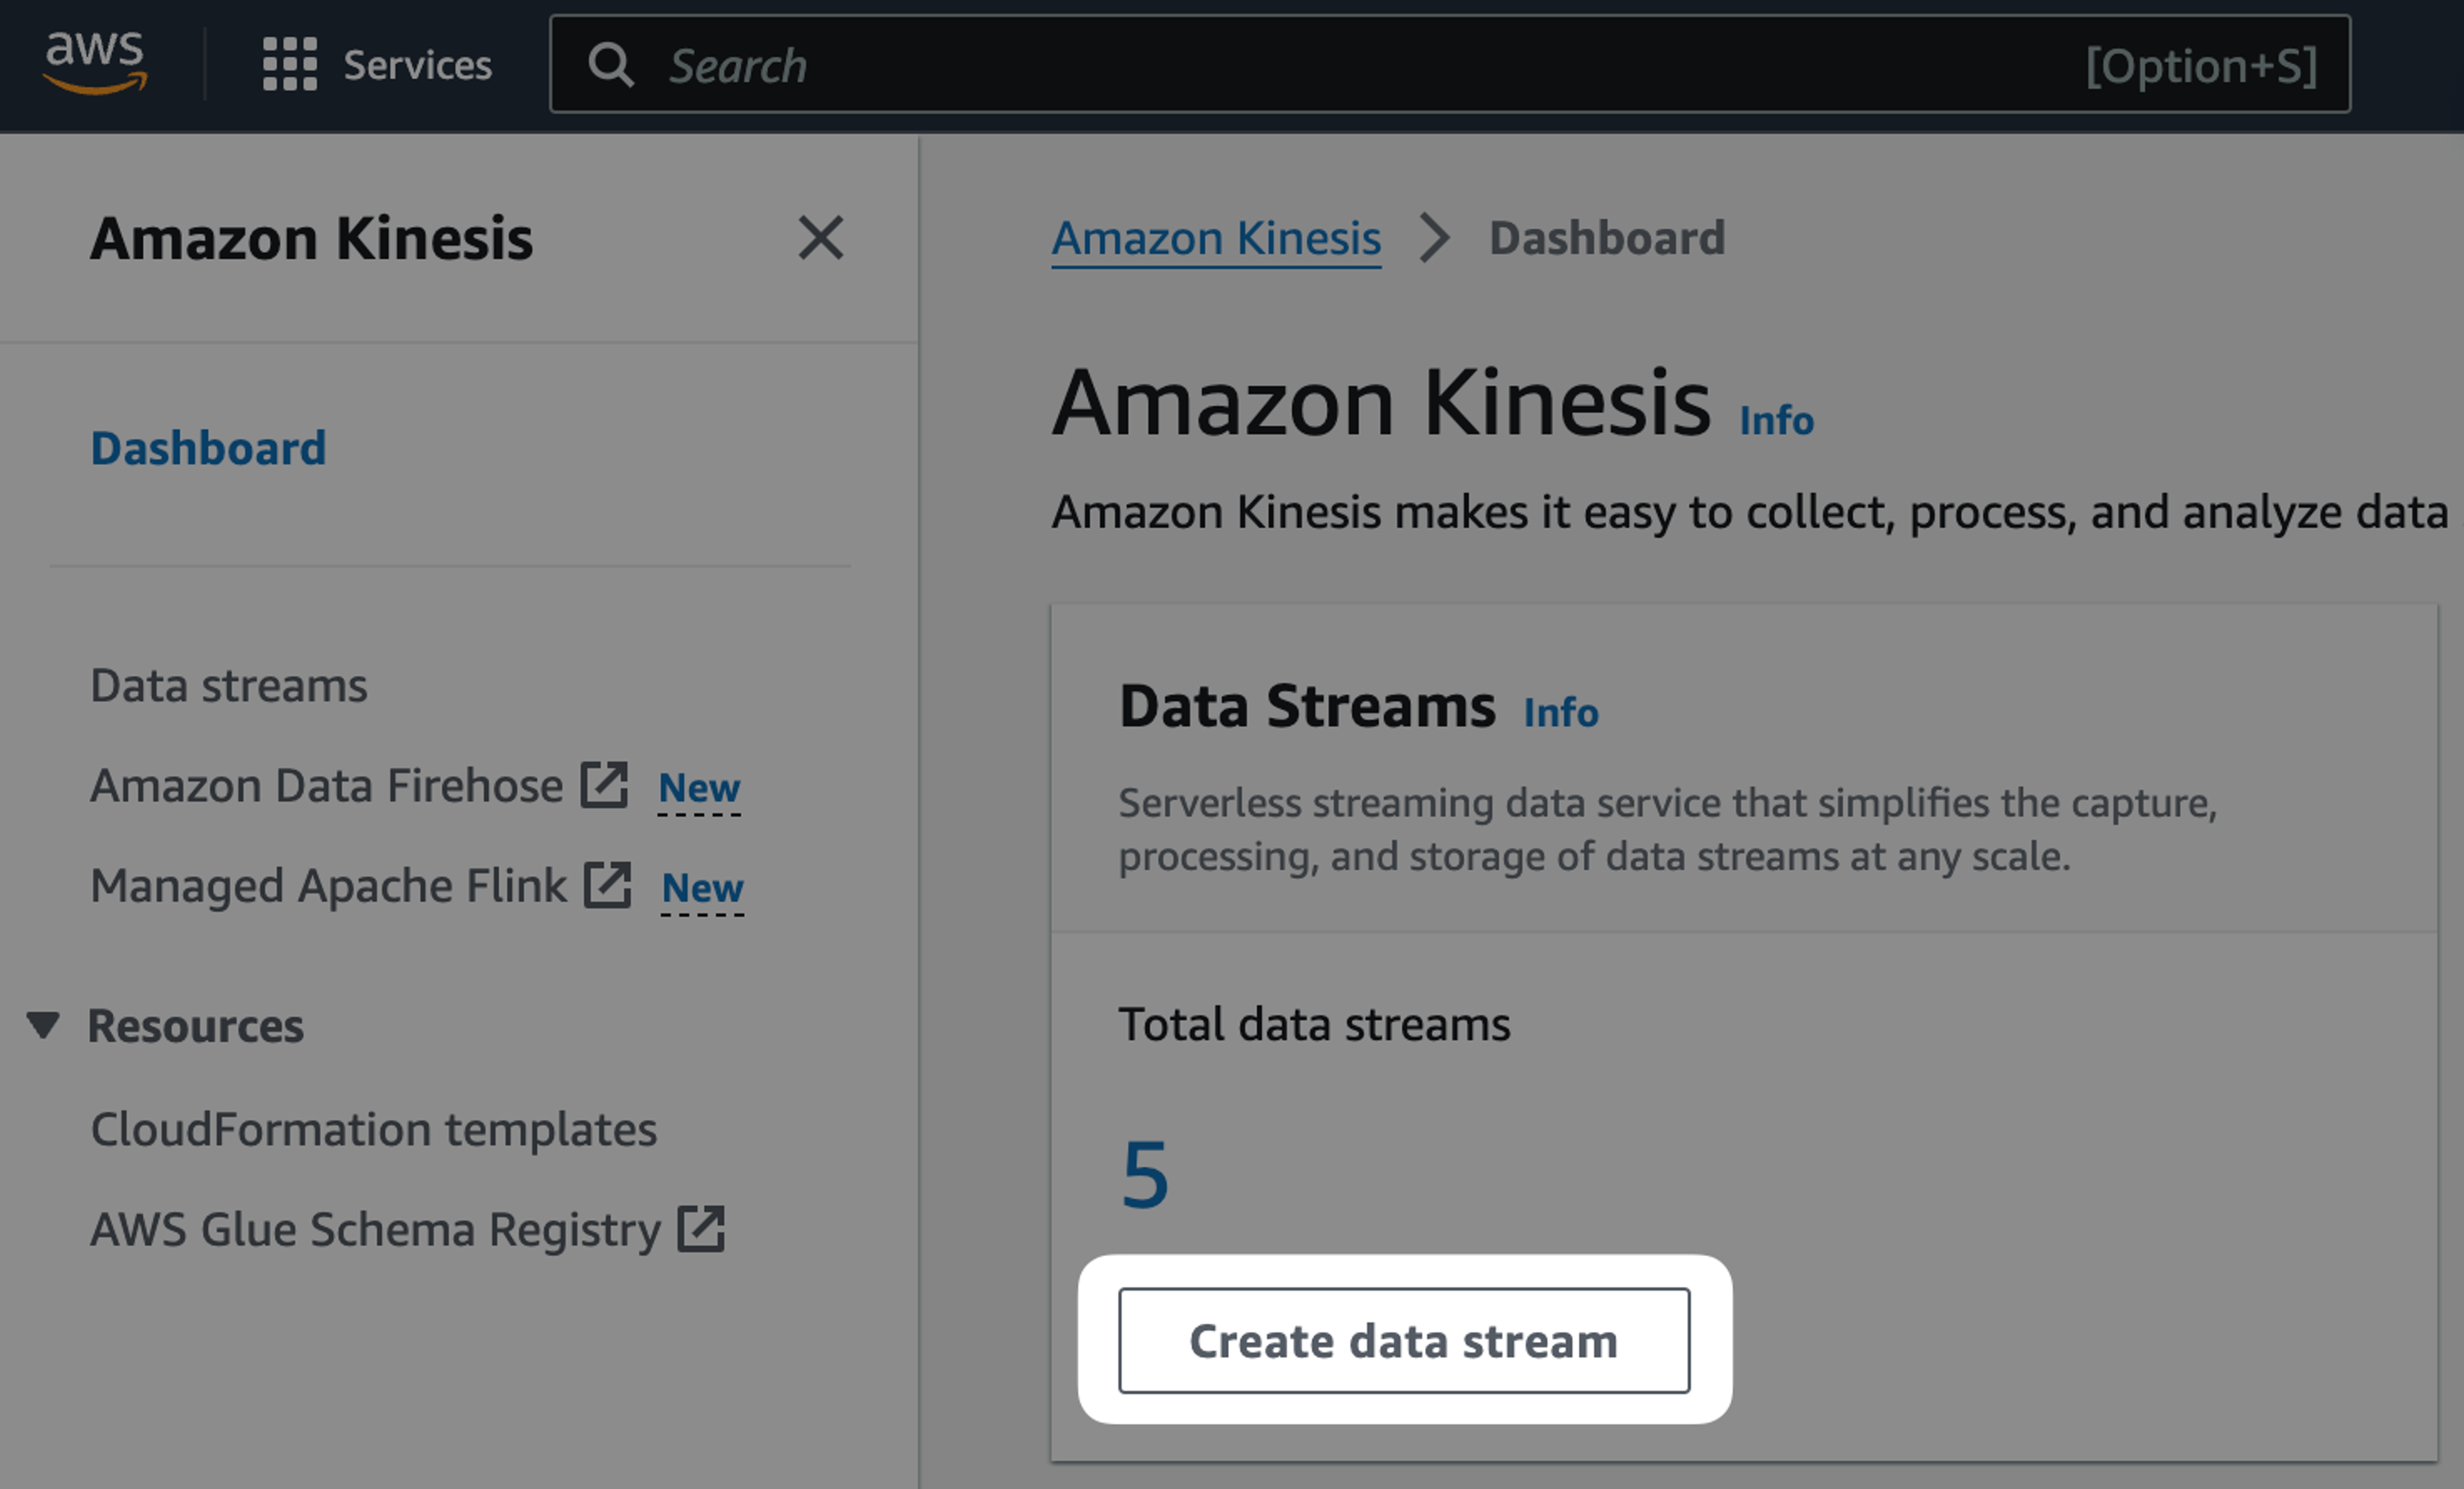Collapse the Resources section triangle

[x=43, y=1025]
